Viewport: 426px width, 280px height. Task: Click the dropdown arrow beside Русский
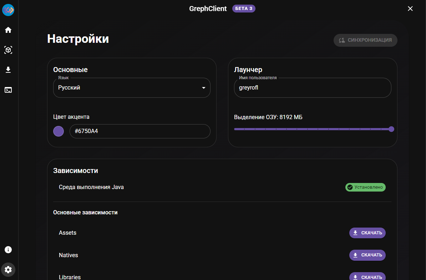(203, 88)
